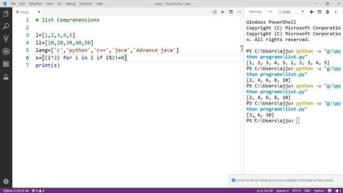Click terminal output [1, 2, 3, 4, 5, 1, 2, 3, 4, 5]
The image size is (343, 193).
pyautogui.click(x=288, y=63)
